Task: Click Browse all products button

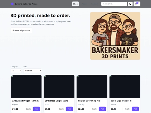Action: pyautogui.click(x=21, y=30)
